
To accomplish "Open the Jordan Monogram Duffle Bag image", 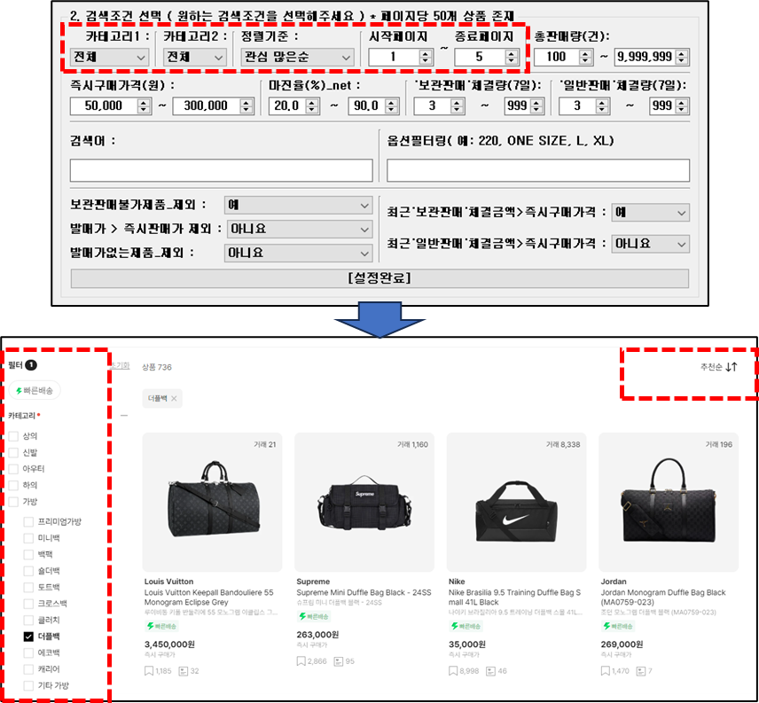I will click(669, 503).
